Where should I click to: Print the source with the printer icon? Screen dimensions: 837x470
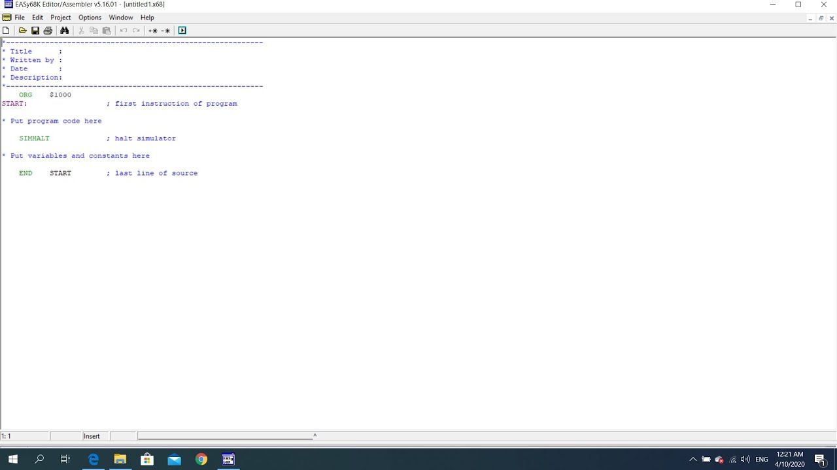(48, 31)
